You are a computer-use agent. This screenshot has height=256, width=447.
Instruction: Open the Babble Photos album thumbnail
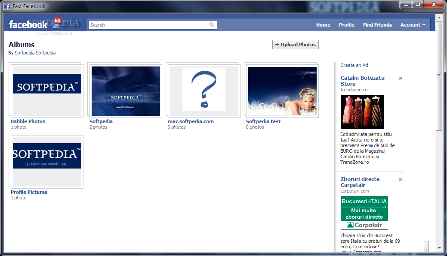coord(47,91)
